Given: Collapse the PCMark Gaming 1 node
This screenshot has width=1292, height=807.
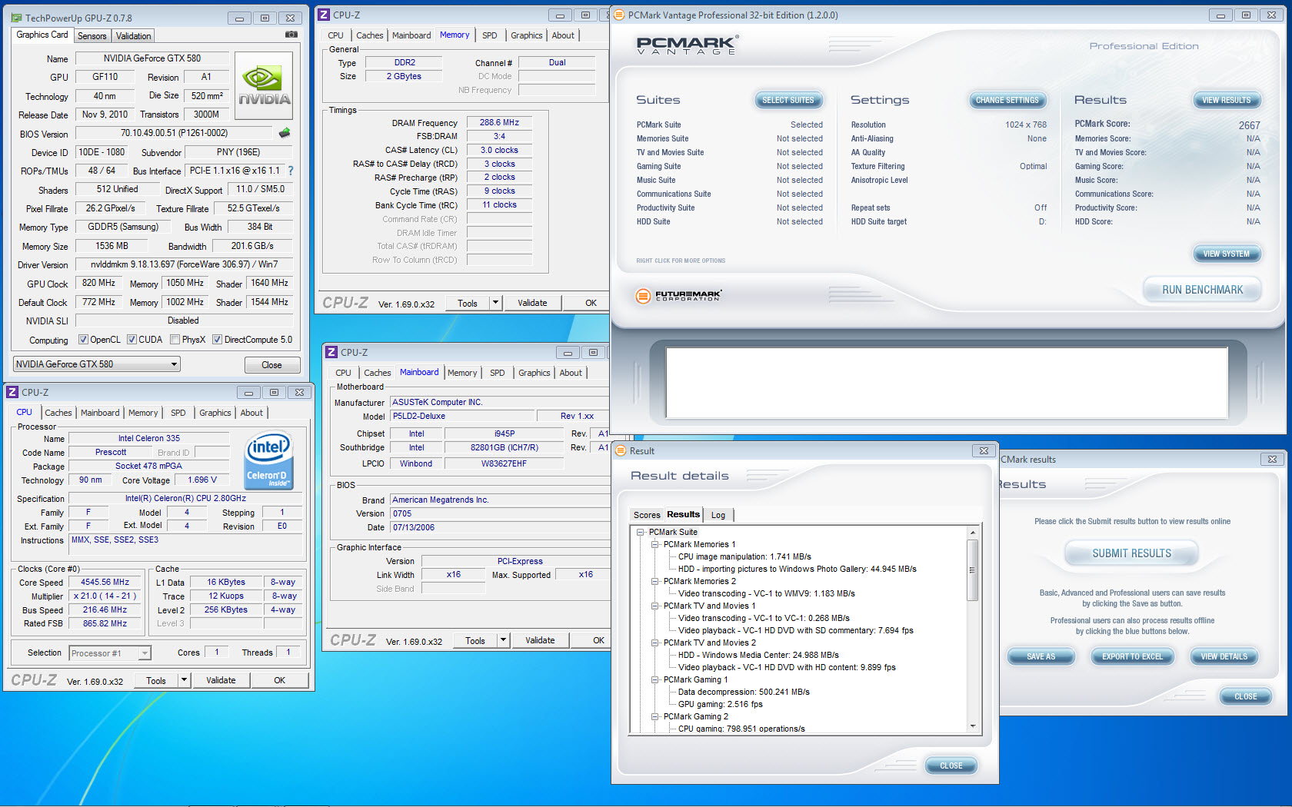Looking at the screenshot, I should 654,679.
